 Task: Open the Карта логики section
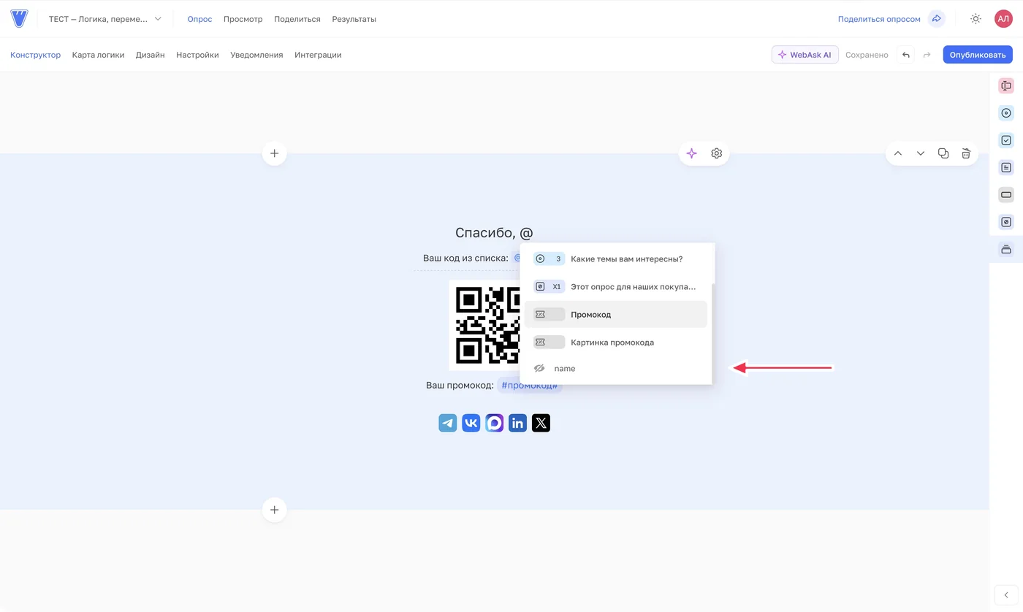coord(98,55)
